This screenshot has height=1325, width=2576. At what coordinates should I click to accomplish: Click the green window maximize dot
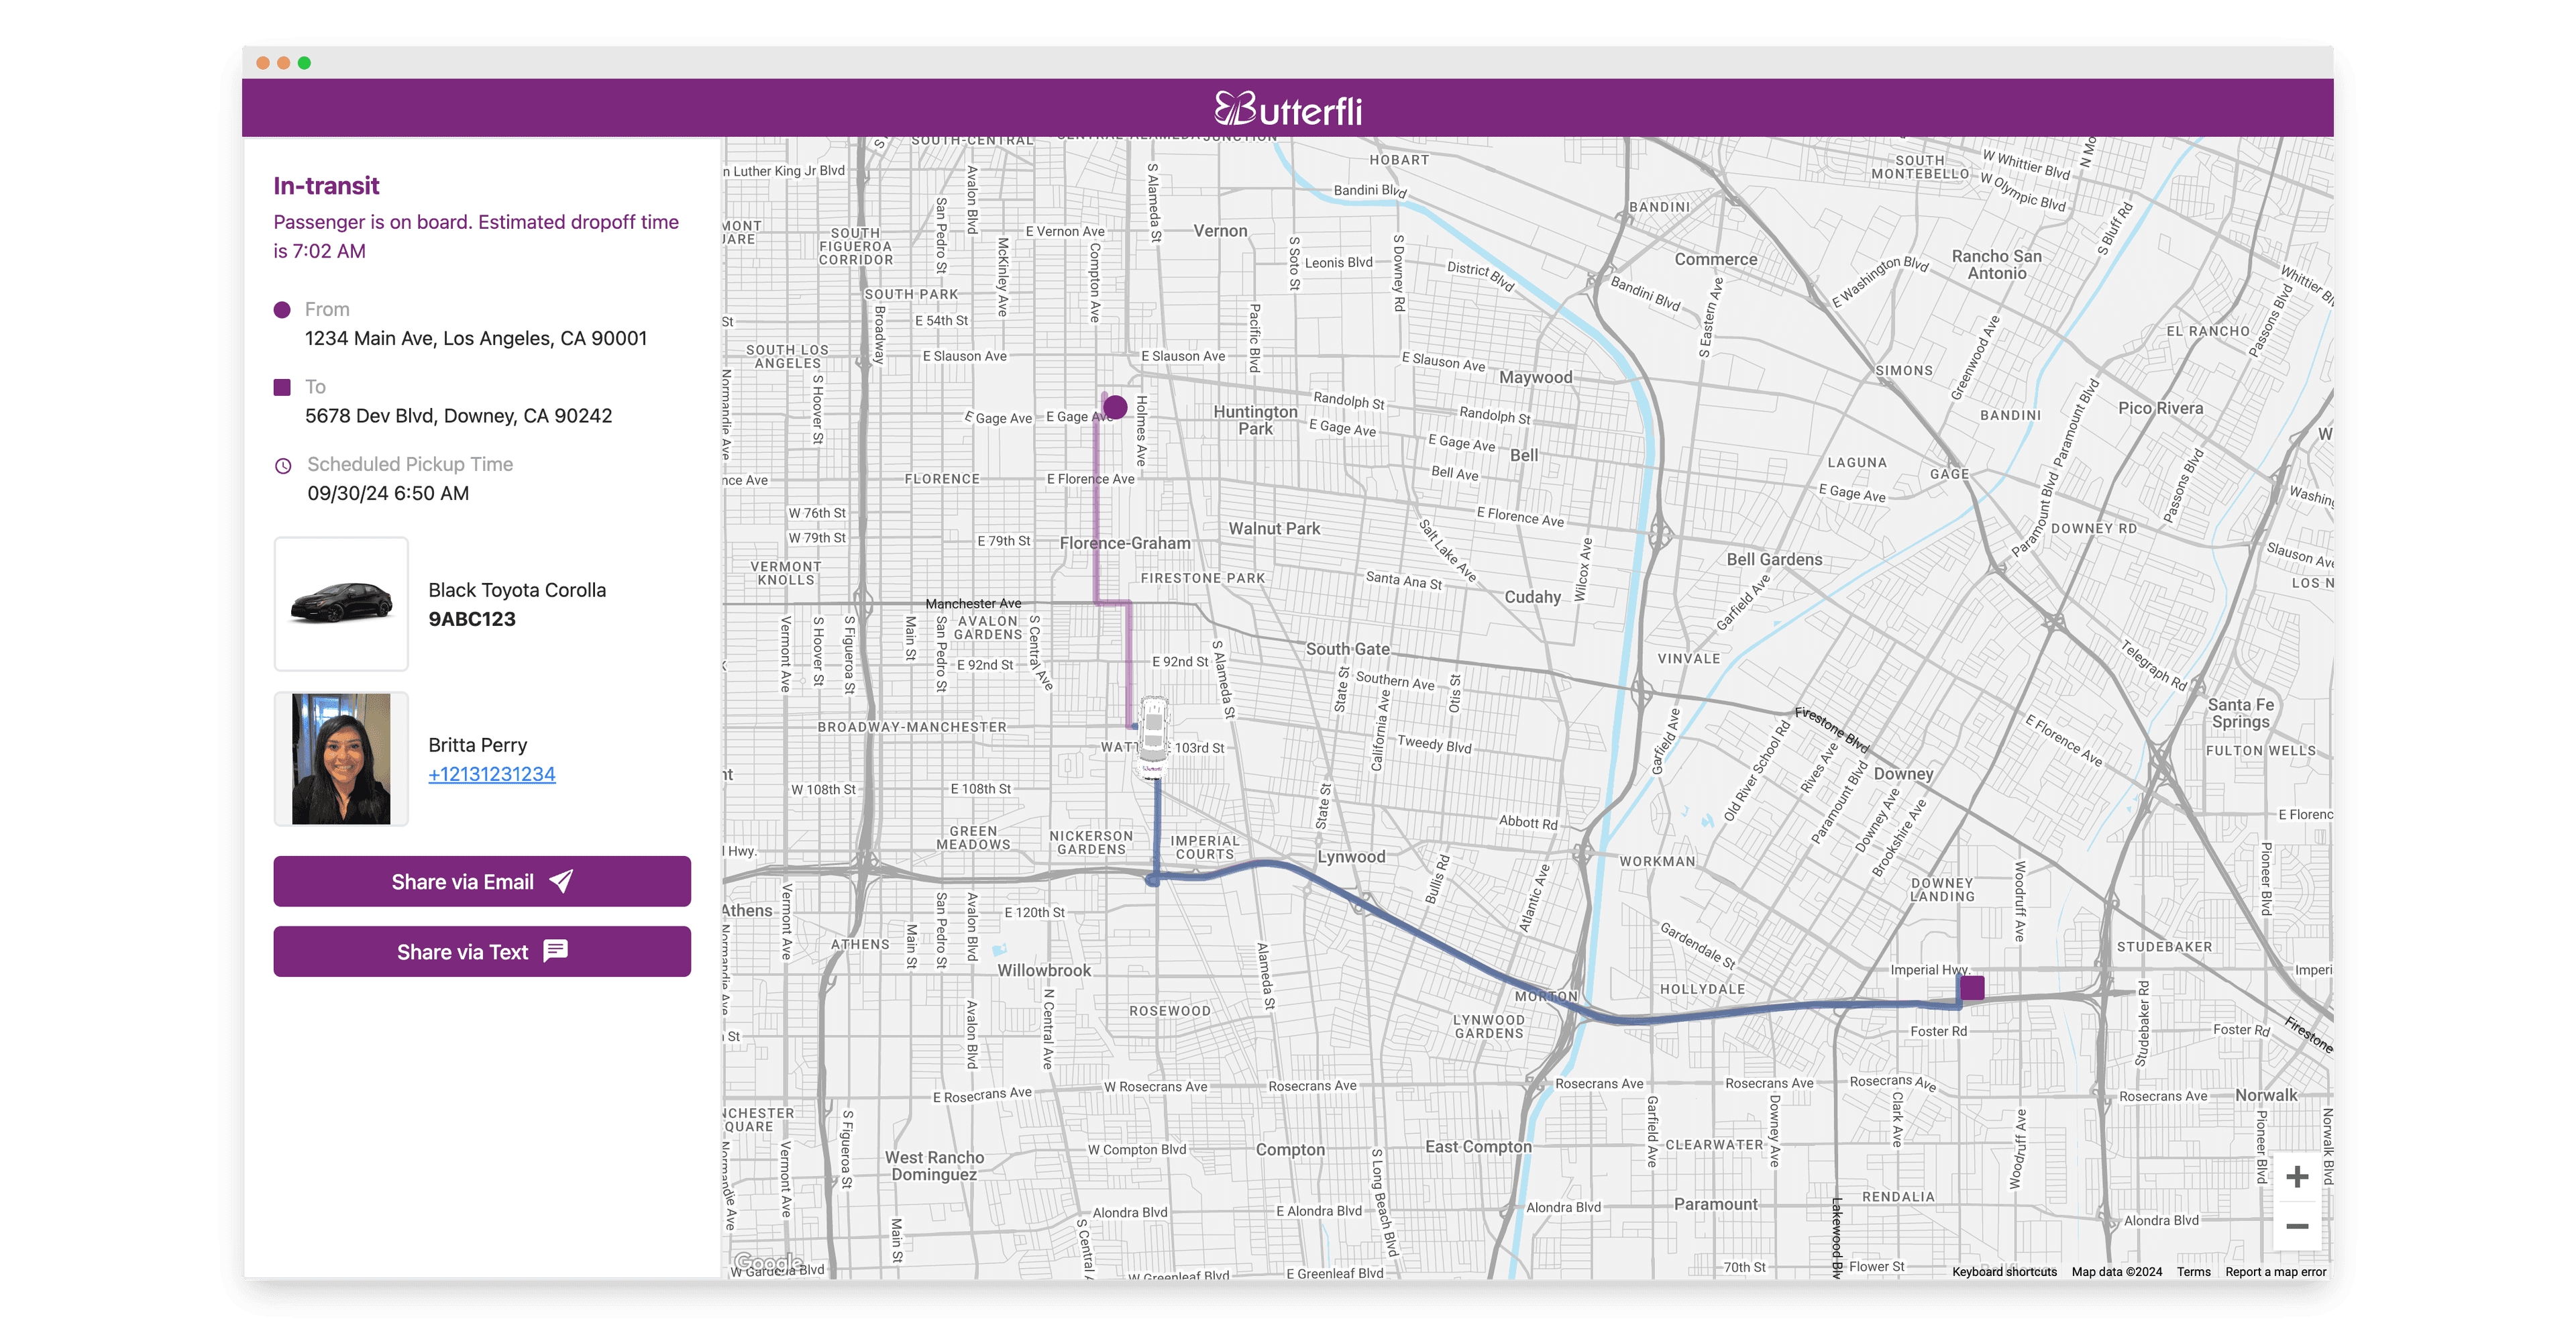tap(304, 63)
